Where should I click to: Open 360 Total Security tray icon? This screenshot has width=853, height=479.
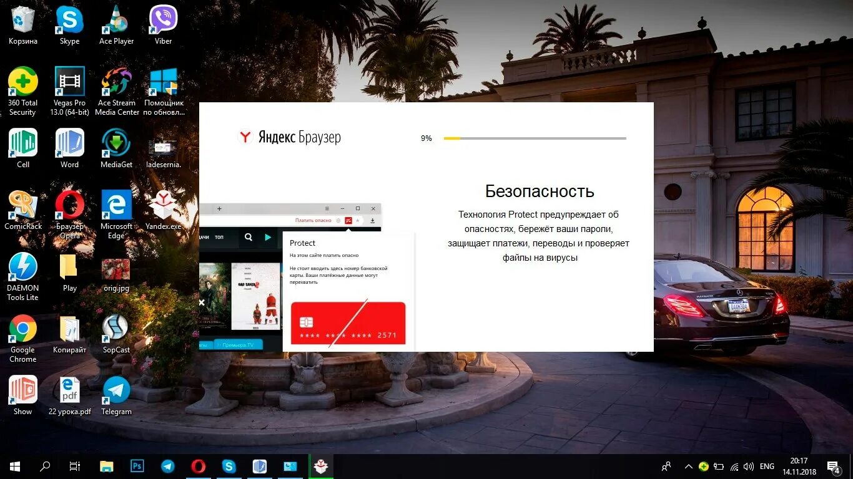point(704,466)
